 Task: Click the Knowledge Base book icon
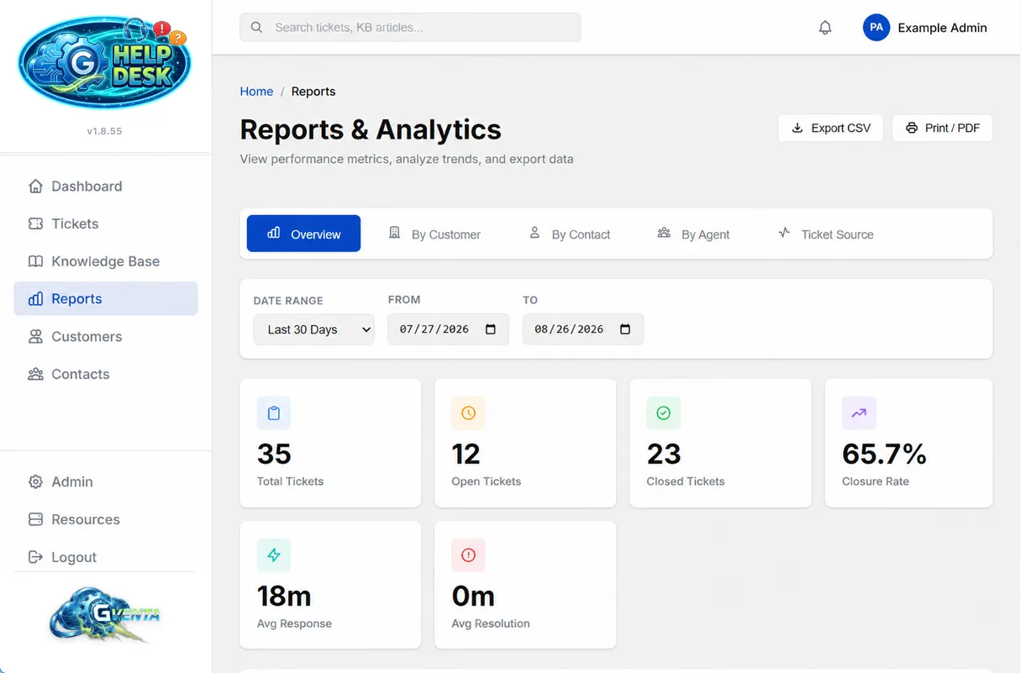coord(35,261)
